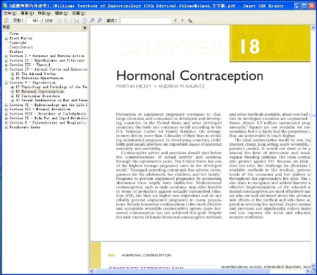This screenshot has height=275, width=317.
Task: Expand Section VI Endocrinology bookmark
Action: coord(6,105)
